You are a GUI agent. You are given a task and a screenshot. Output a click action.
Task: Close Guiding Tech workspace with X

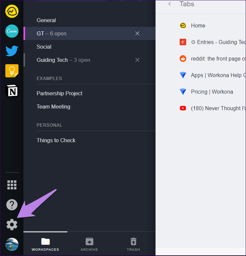click(x=137, y=60)
